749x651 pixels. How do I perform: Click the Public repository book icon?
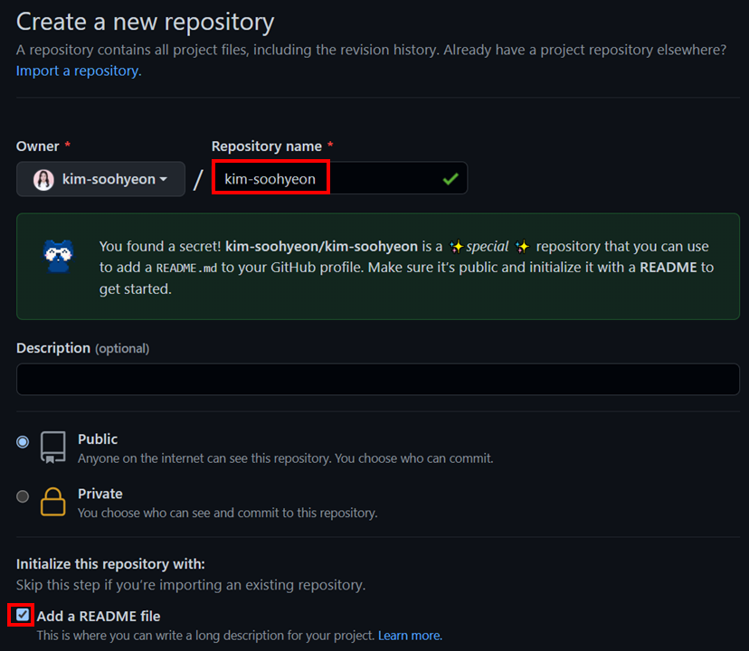coord(53,448)
